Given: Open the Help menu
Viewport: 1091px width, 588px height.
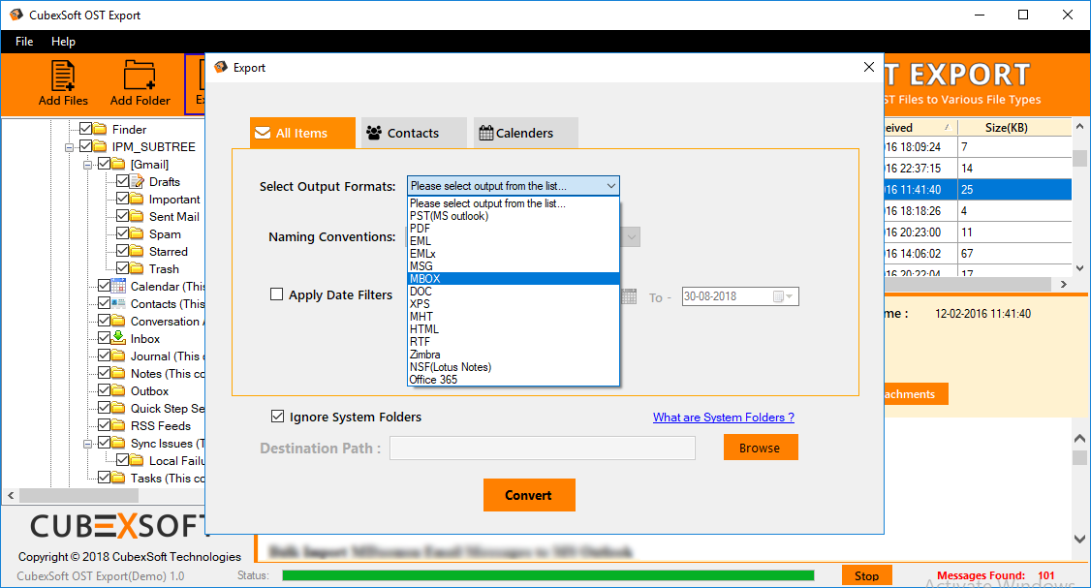Looking at the screenshot, I should [63, 41].
